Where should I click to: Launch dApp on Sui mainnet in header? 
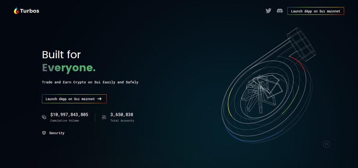316,11
